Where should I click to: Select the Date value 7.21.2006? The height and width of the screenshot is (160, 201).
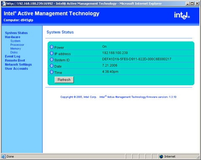point(110,65)
